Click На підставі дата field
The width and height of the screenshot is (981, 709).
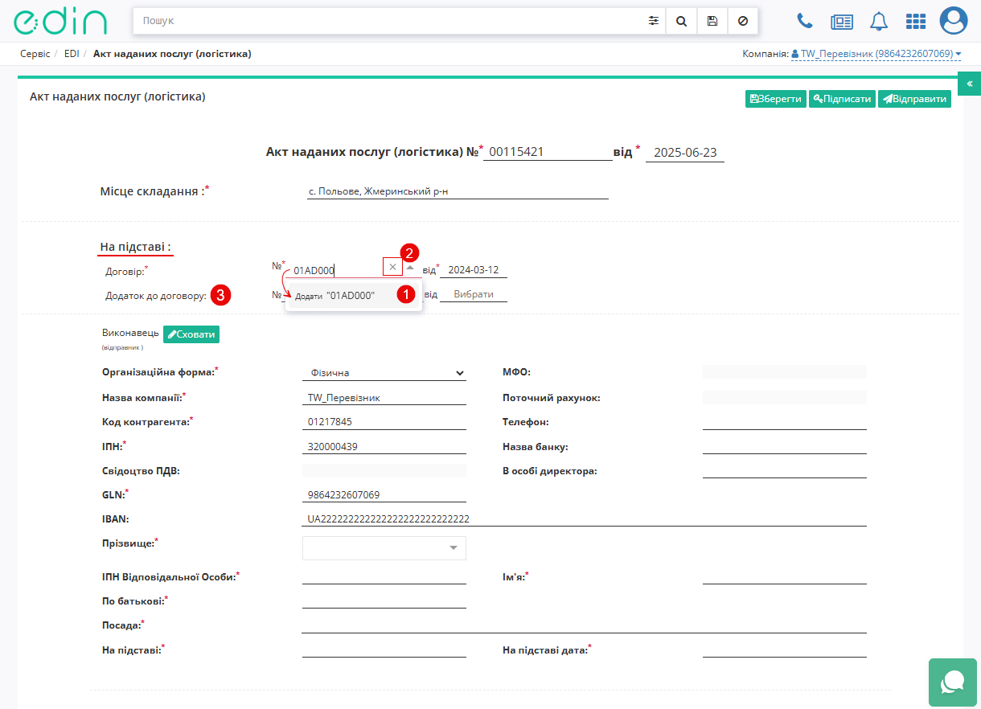(785, 650)
